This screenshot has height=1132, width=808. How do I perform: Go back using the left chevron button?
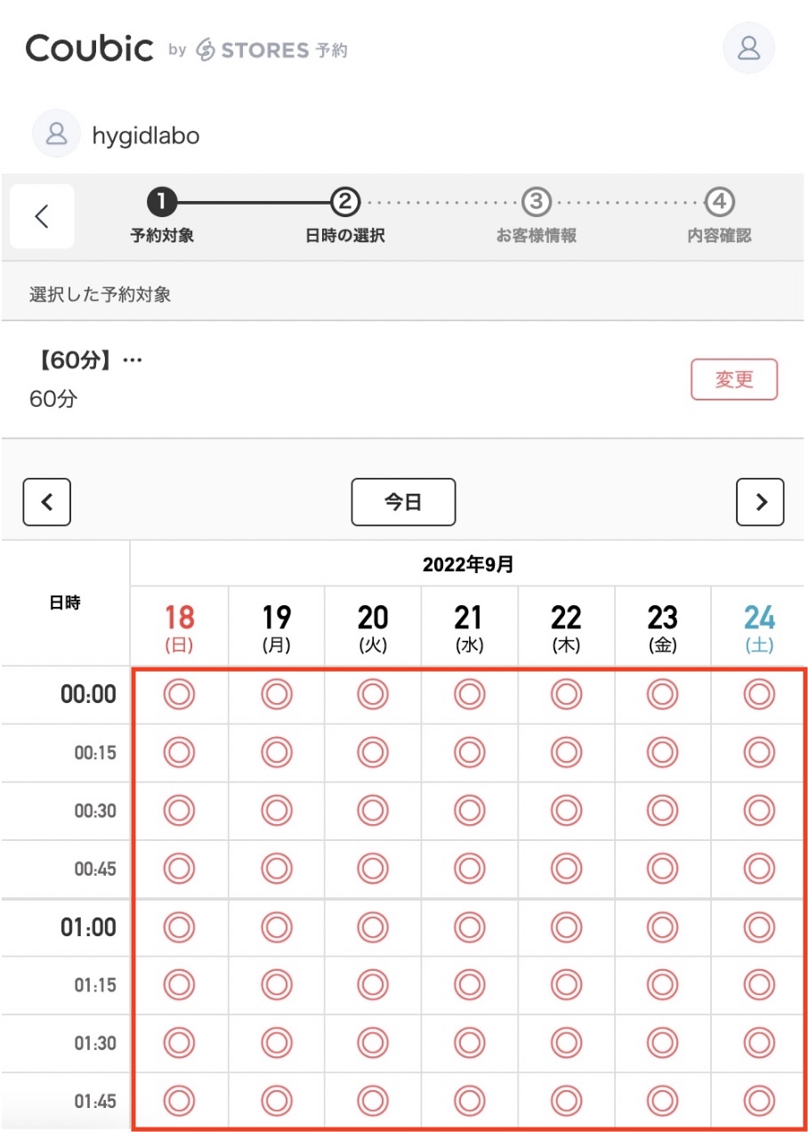[x=42, y=216]
